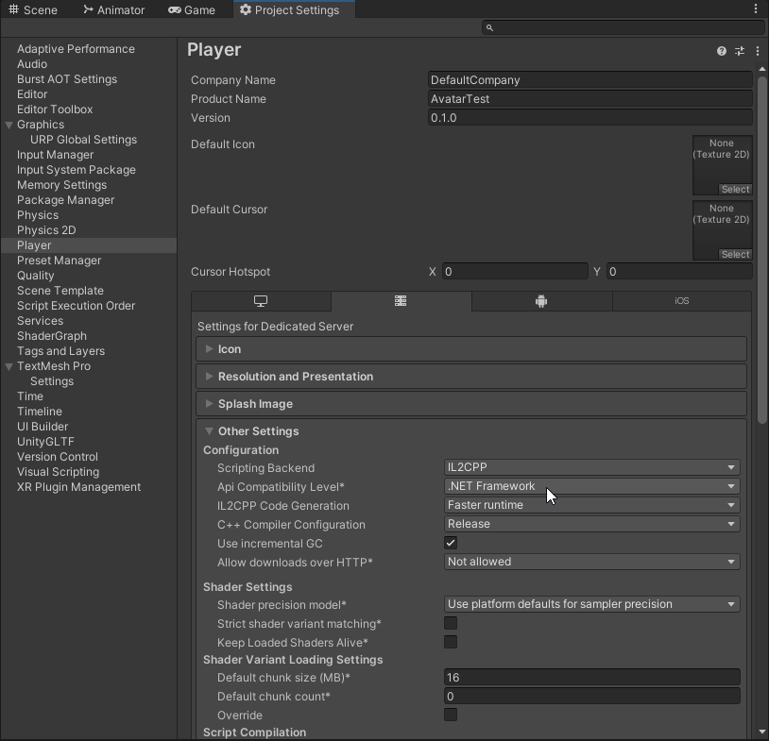Open the C++ Compiler Configuration dropdown
The height and width of the screenshot is (741, 769).
click(591, 524)
